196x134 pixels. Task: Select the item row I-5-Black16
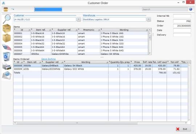tap(81, 33)
